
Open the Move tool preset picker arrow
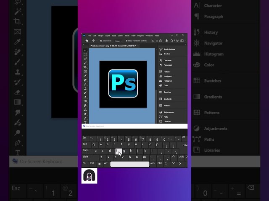[x=97, y=41]
